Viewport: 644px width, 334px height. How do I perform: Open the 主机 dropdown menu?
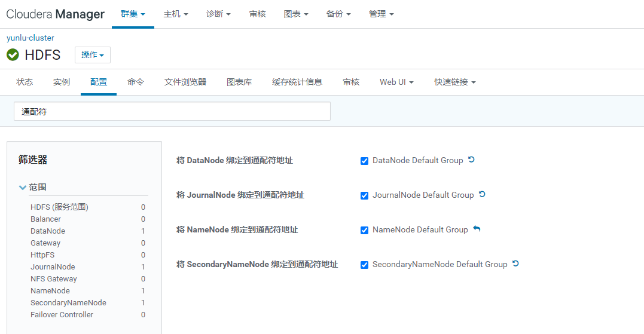tap(175, 14)
